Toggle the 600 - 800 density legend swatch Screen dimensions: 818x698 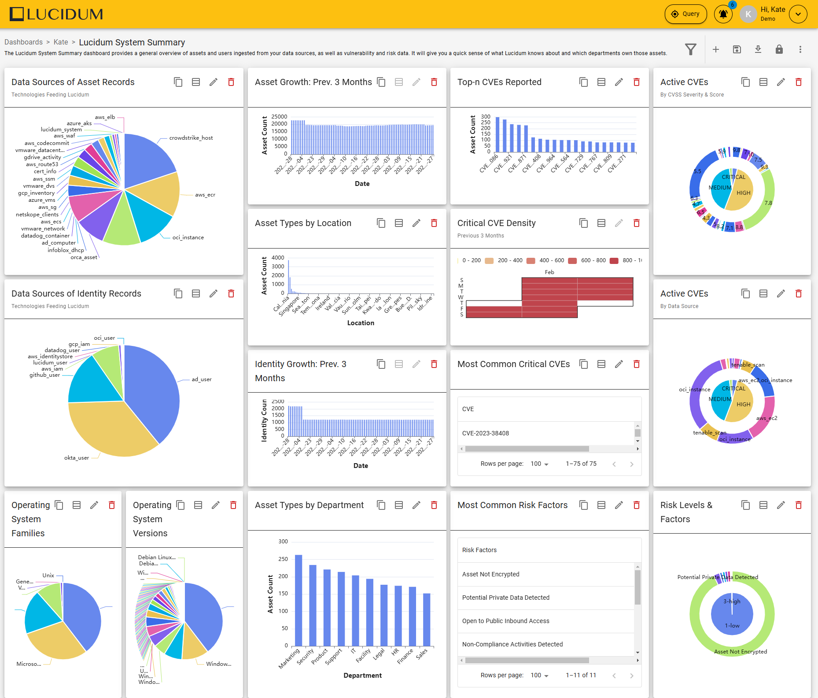click(572, 260)
